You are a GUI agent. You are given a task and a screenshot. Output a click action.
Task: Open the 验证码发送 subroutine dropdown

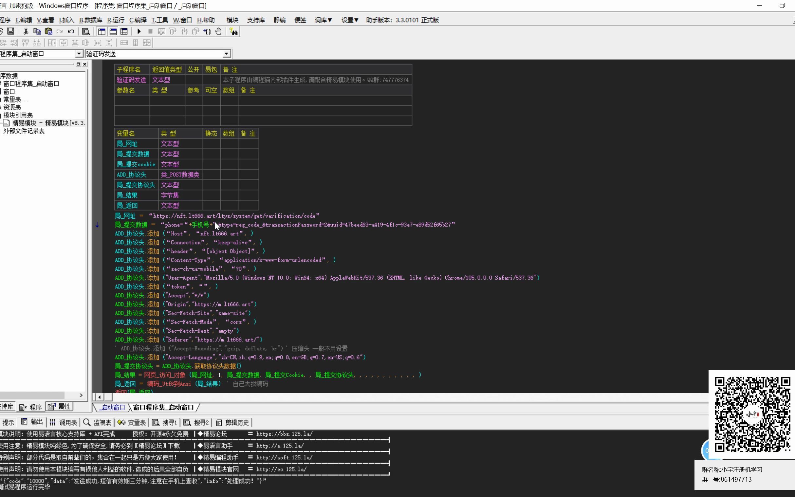coord(227,54)
